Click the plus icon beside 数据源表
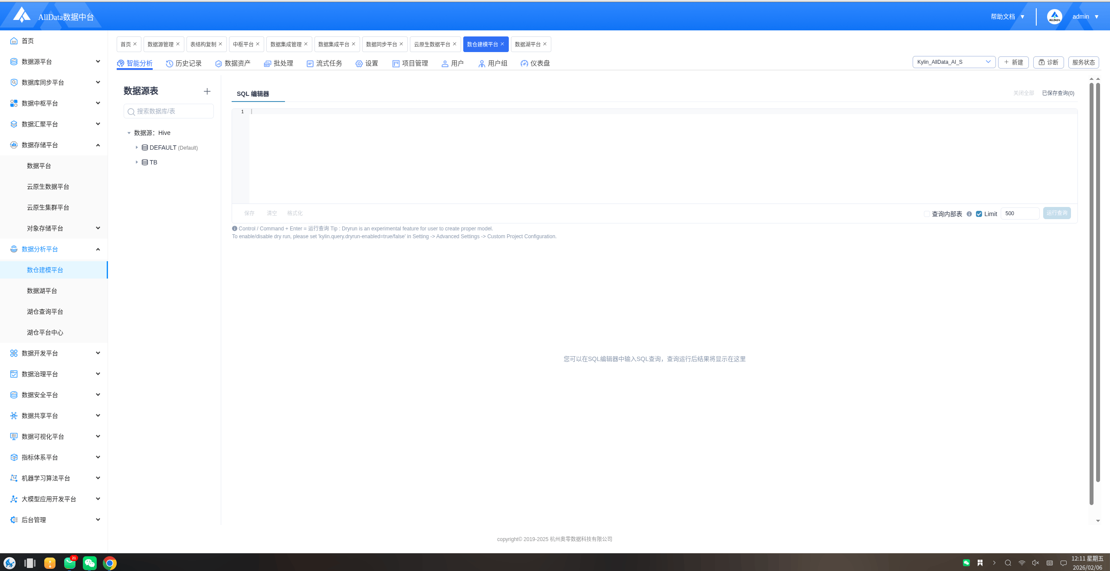Image resolution: width=1110 pixels, height=571 pixels. click(207, 92)
